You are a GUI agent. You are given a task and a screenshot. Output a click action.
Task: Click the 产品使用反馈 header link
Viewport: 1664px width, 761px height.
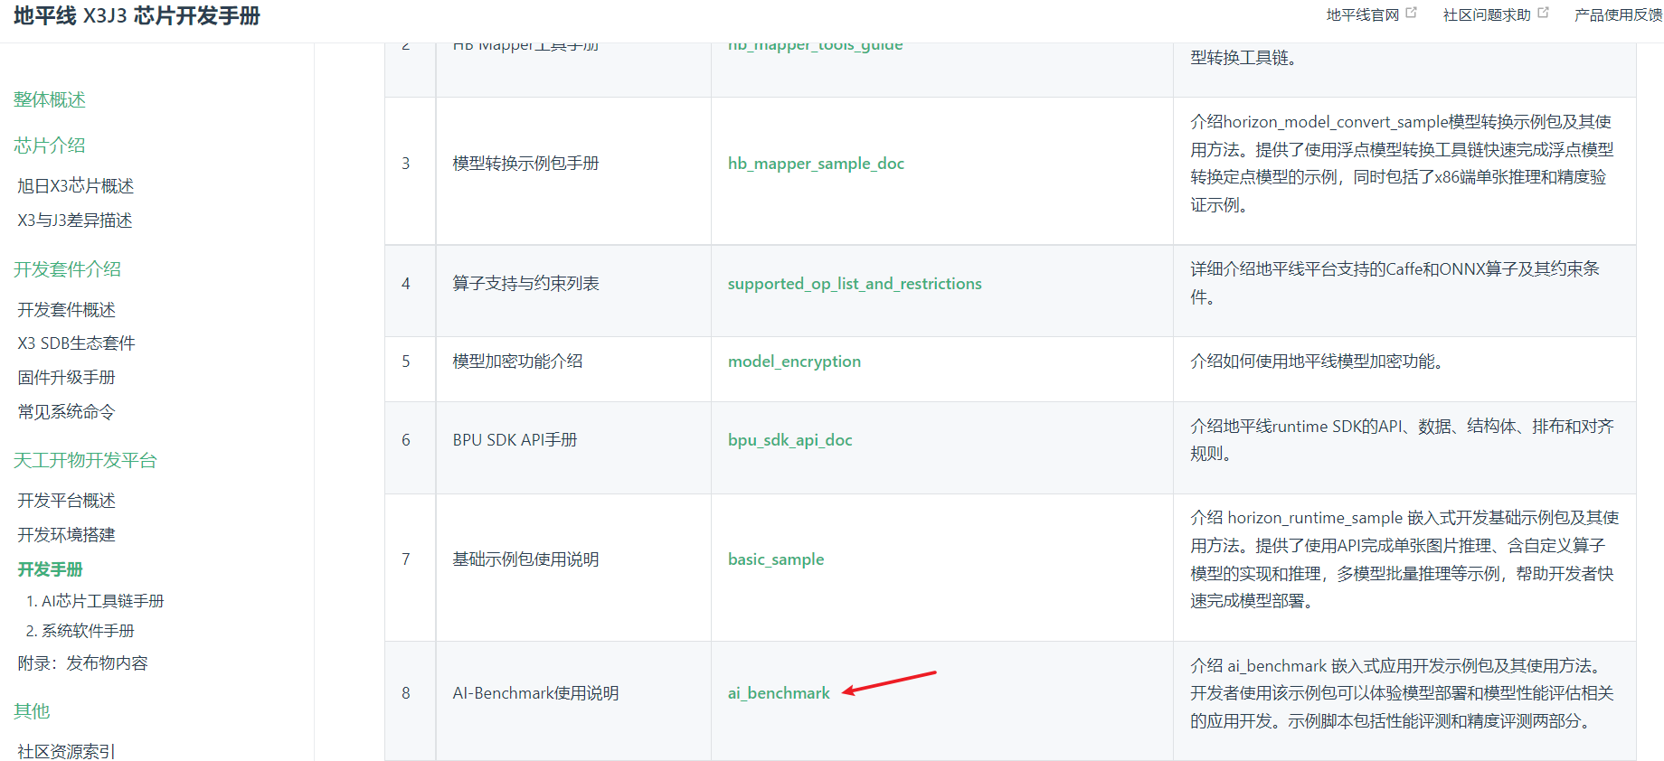click(x=1617, y=14)
